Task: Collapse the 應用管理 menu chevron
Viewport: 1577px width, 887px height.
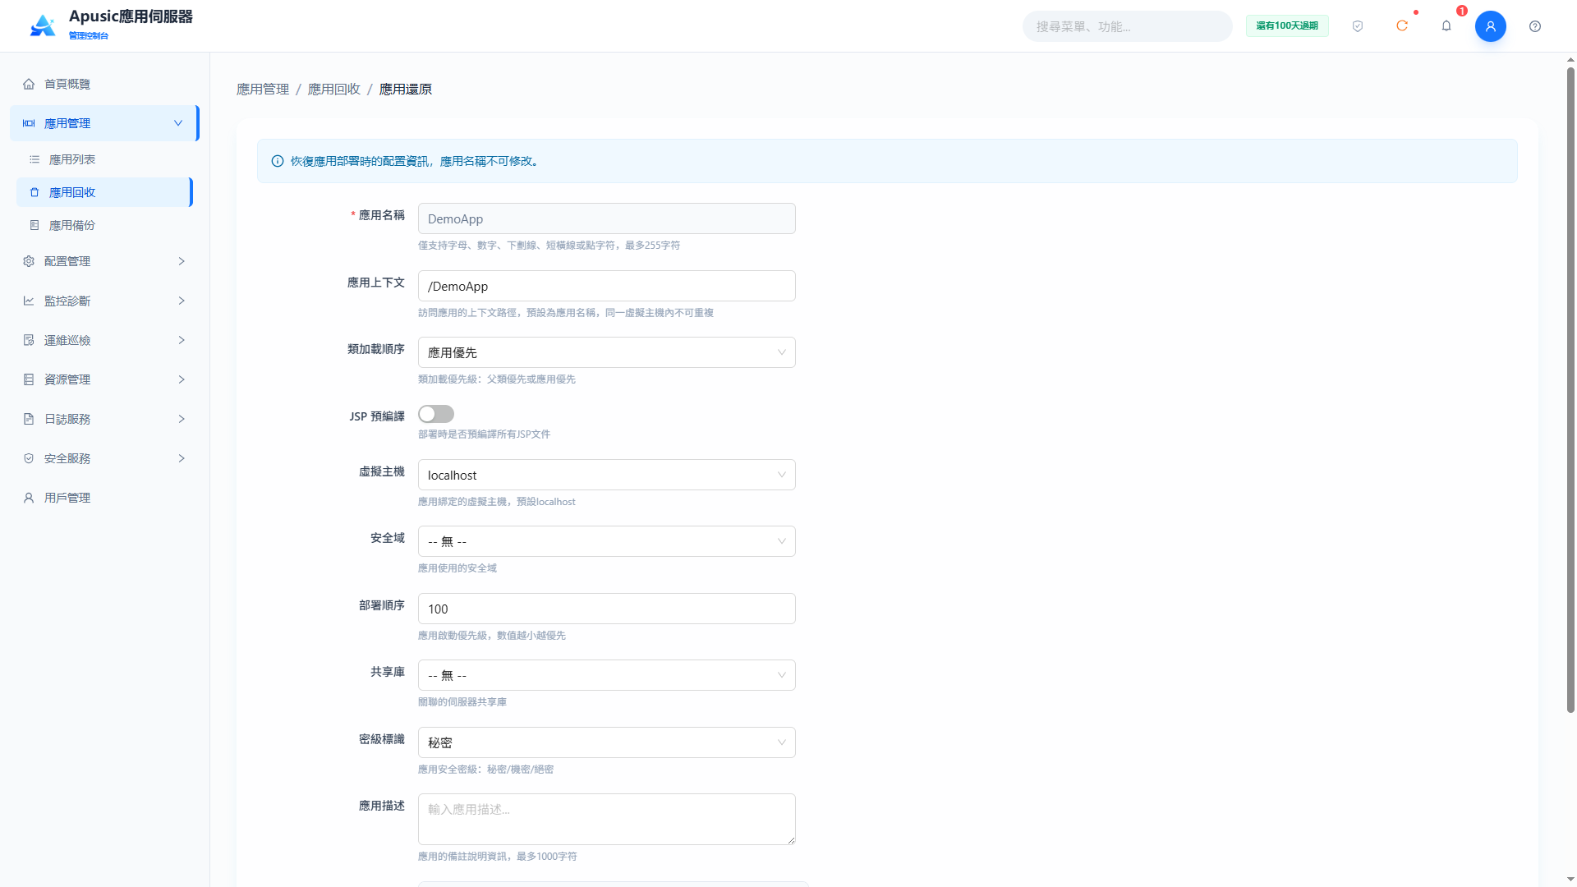Action: click(178, 123)
